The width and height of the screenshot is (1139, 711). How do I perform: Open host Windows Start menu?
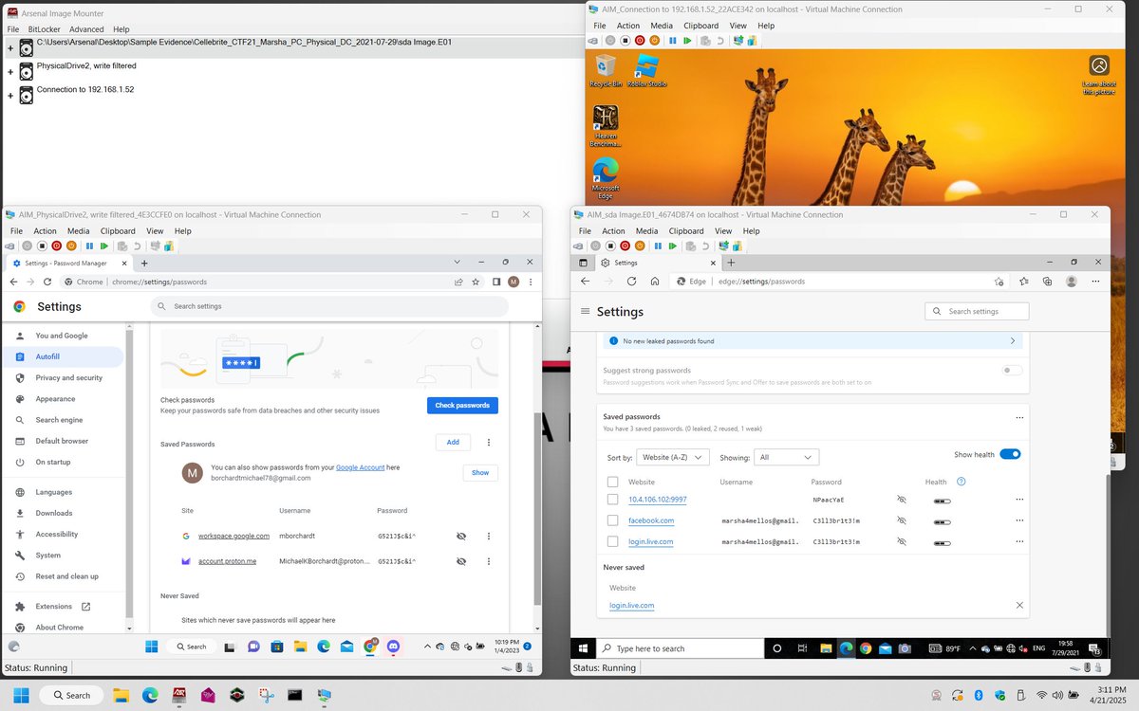(21, 695)
